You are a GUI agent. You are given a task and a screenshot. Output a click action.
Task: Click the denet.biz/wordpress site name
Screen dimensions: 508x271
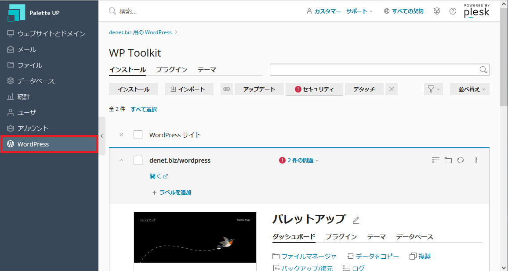180,160
